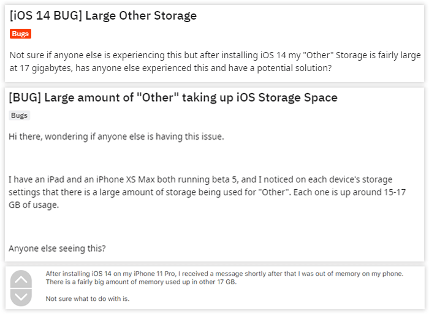Click the 'GB of usage.' text
This screenshot has height=316, width=429.
pyautogui.click(x=34, y=205)
